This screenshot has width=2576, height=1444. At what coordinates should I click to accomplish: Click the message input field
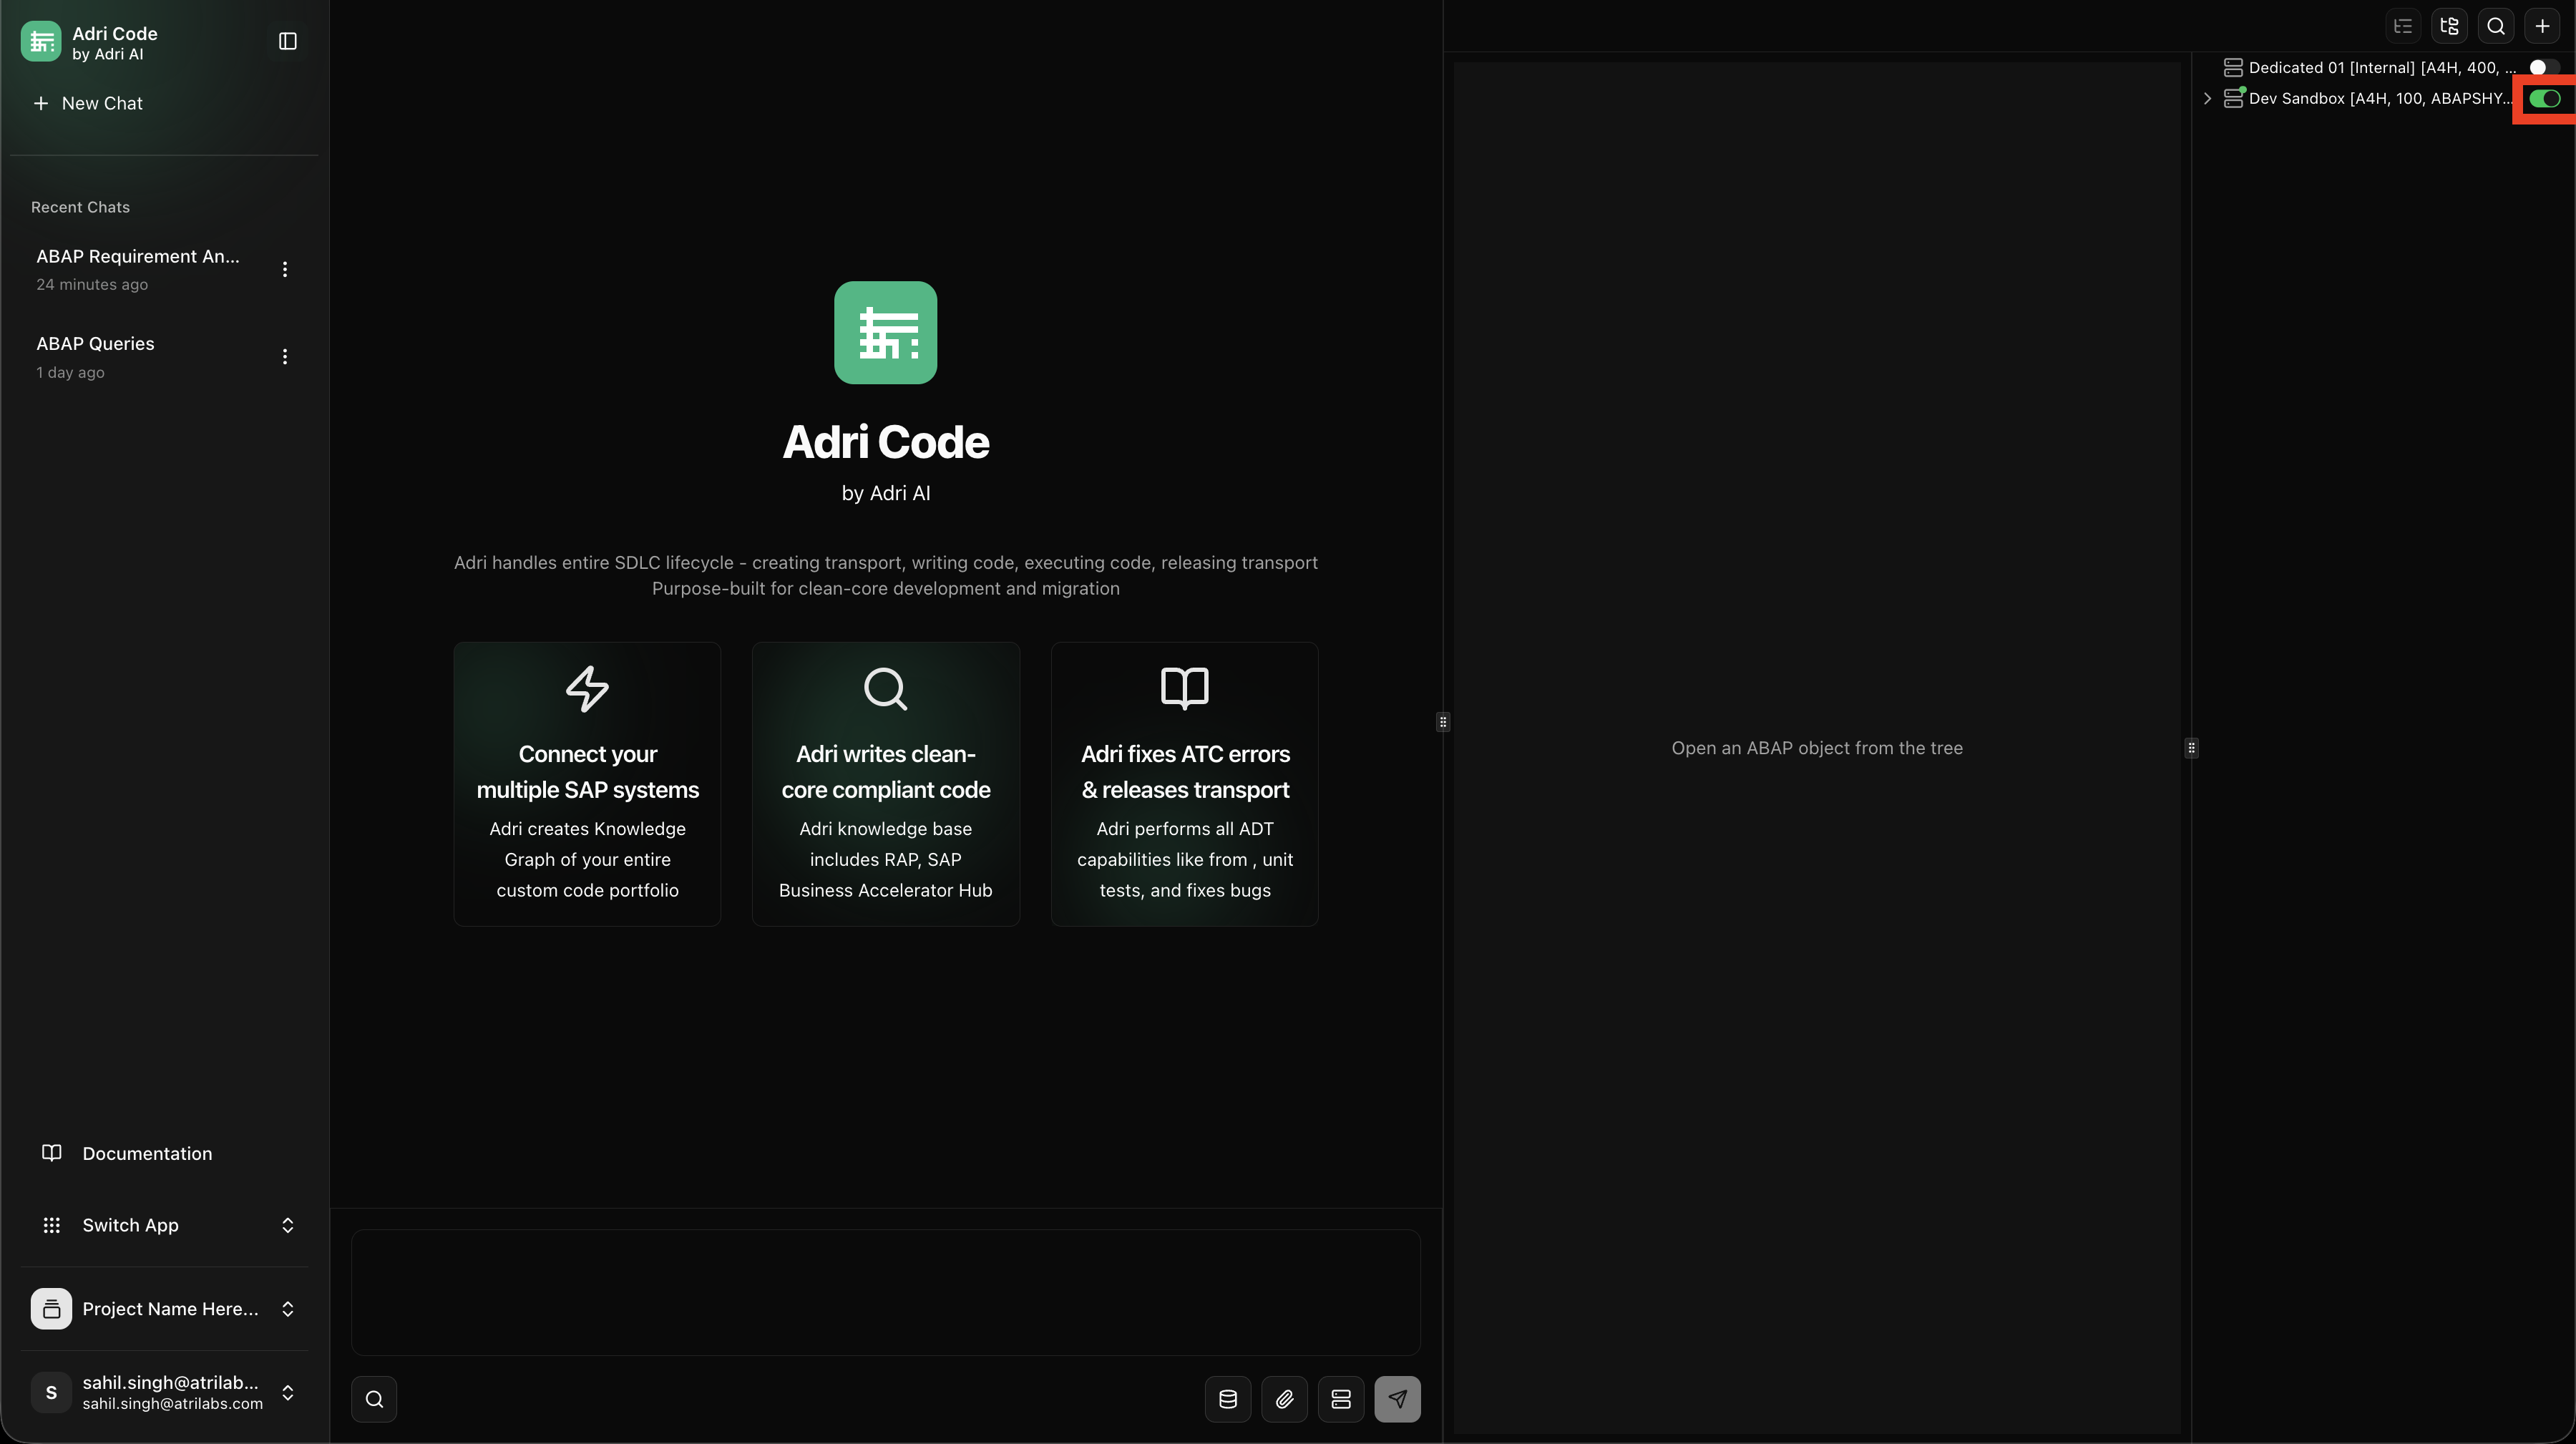(885, 1292)
